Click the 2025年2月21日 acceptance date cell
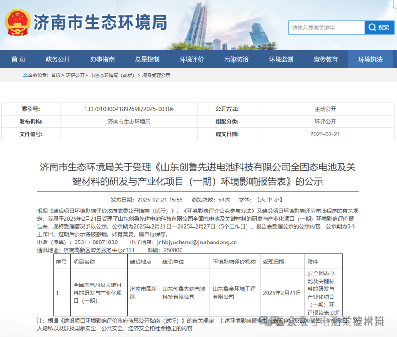Image resolution: width=397 pixels, height=337 pixels. click(x=282, y=293)
